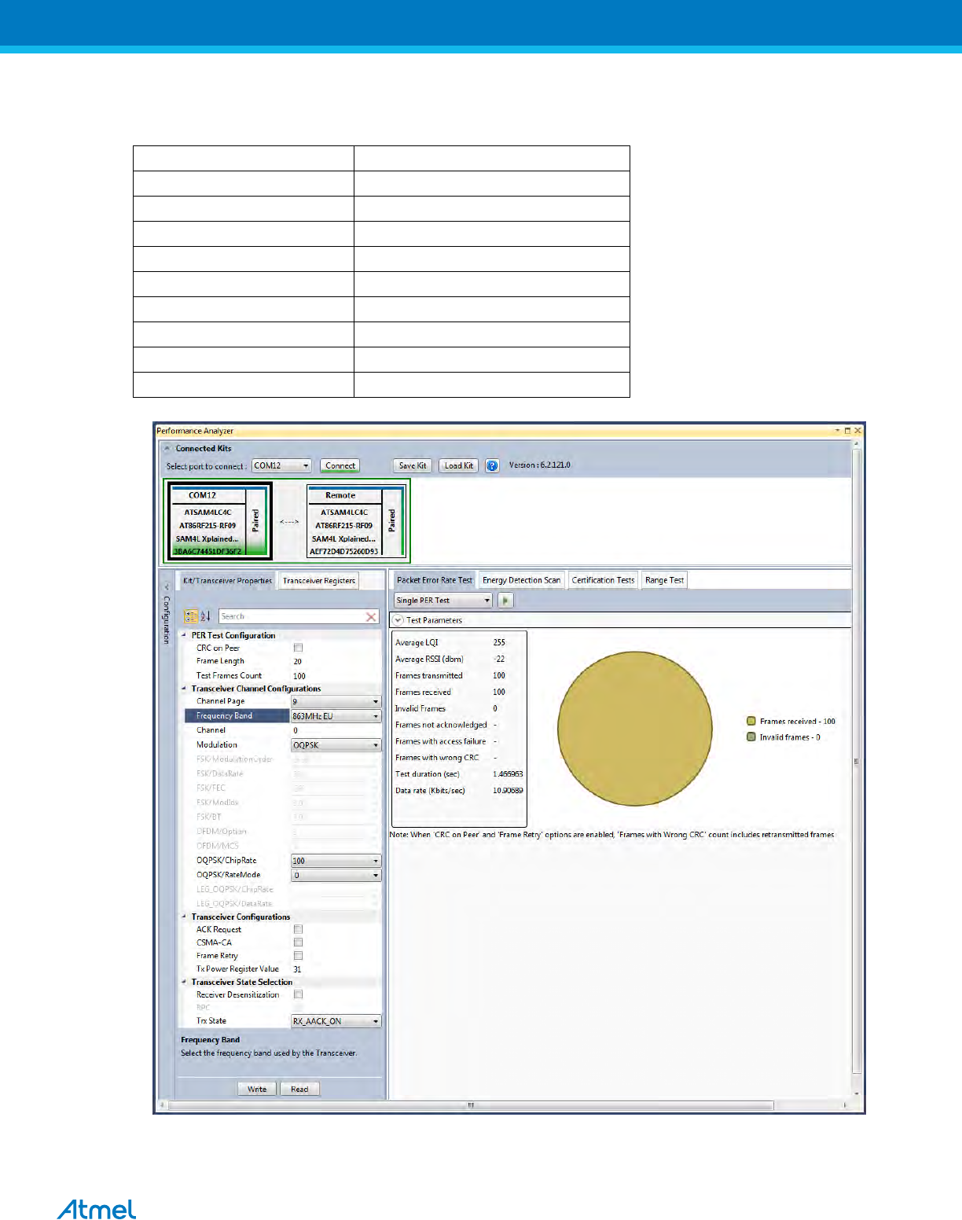Screen dimensions: 962x1220
Task: Click the Load Kit button
Action: (459, 465)
